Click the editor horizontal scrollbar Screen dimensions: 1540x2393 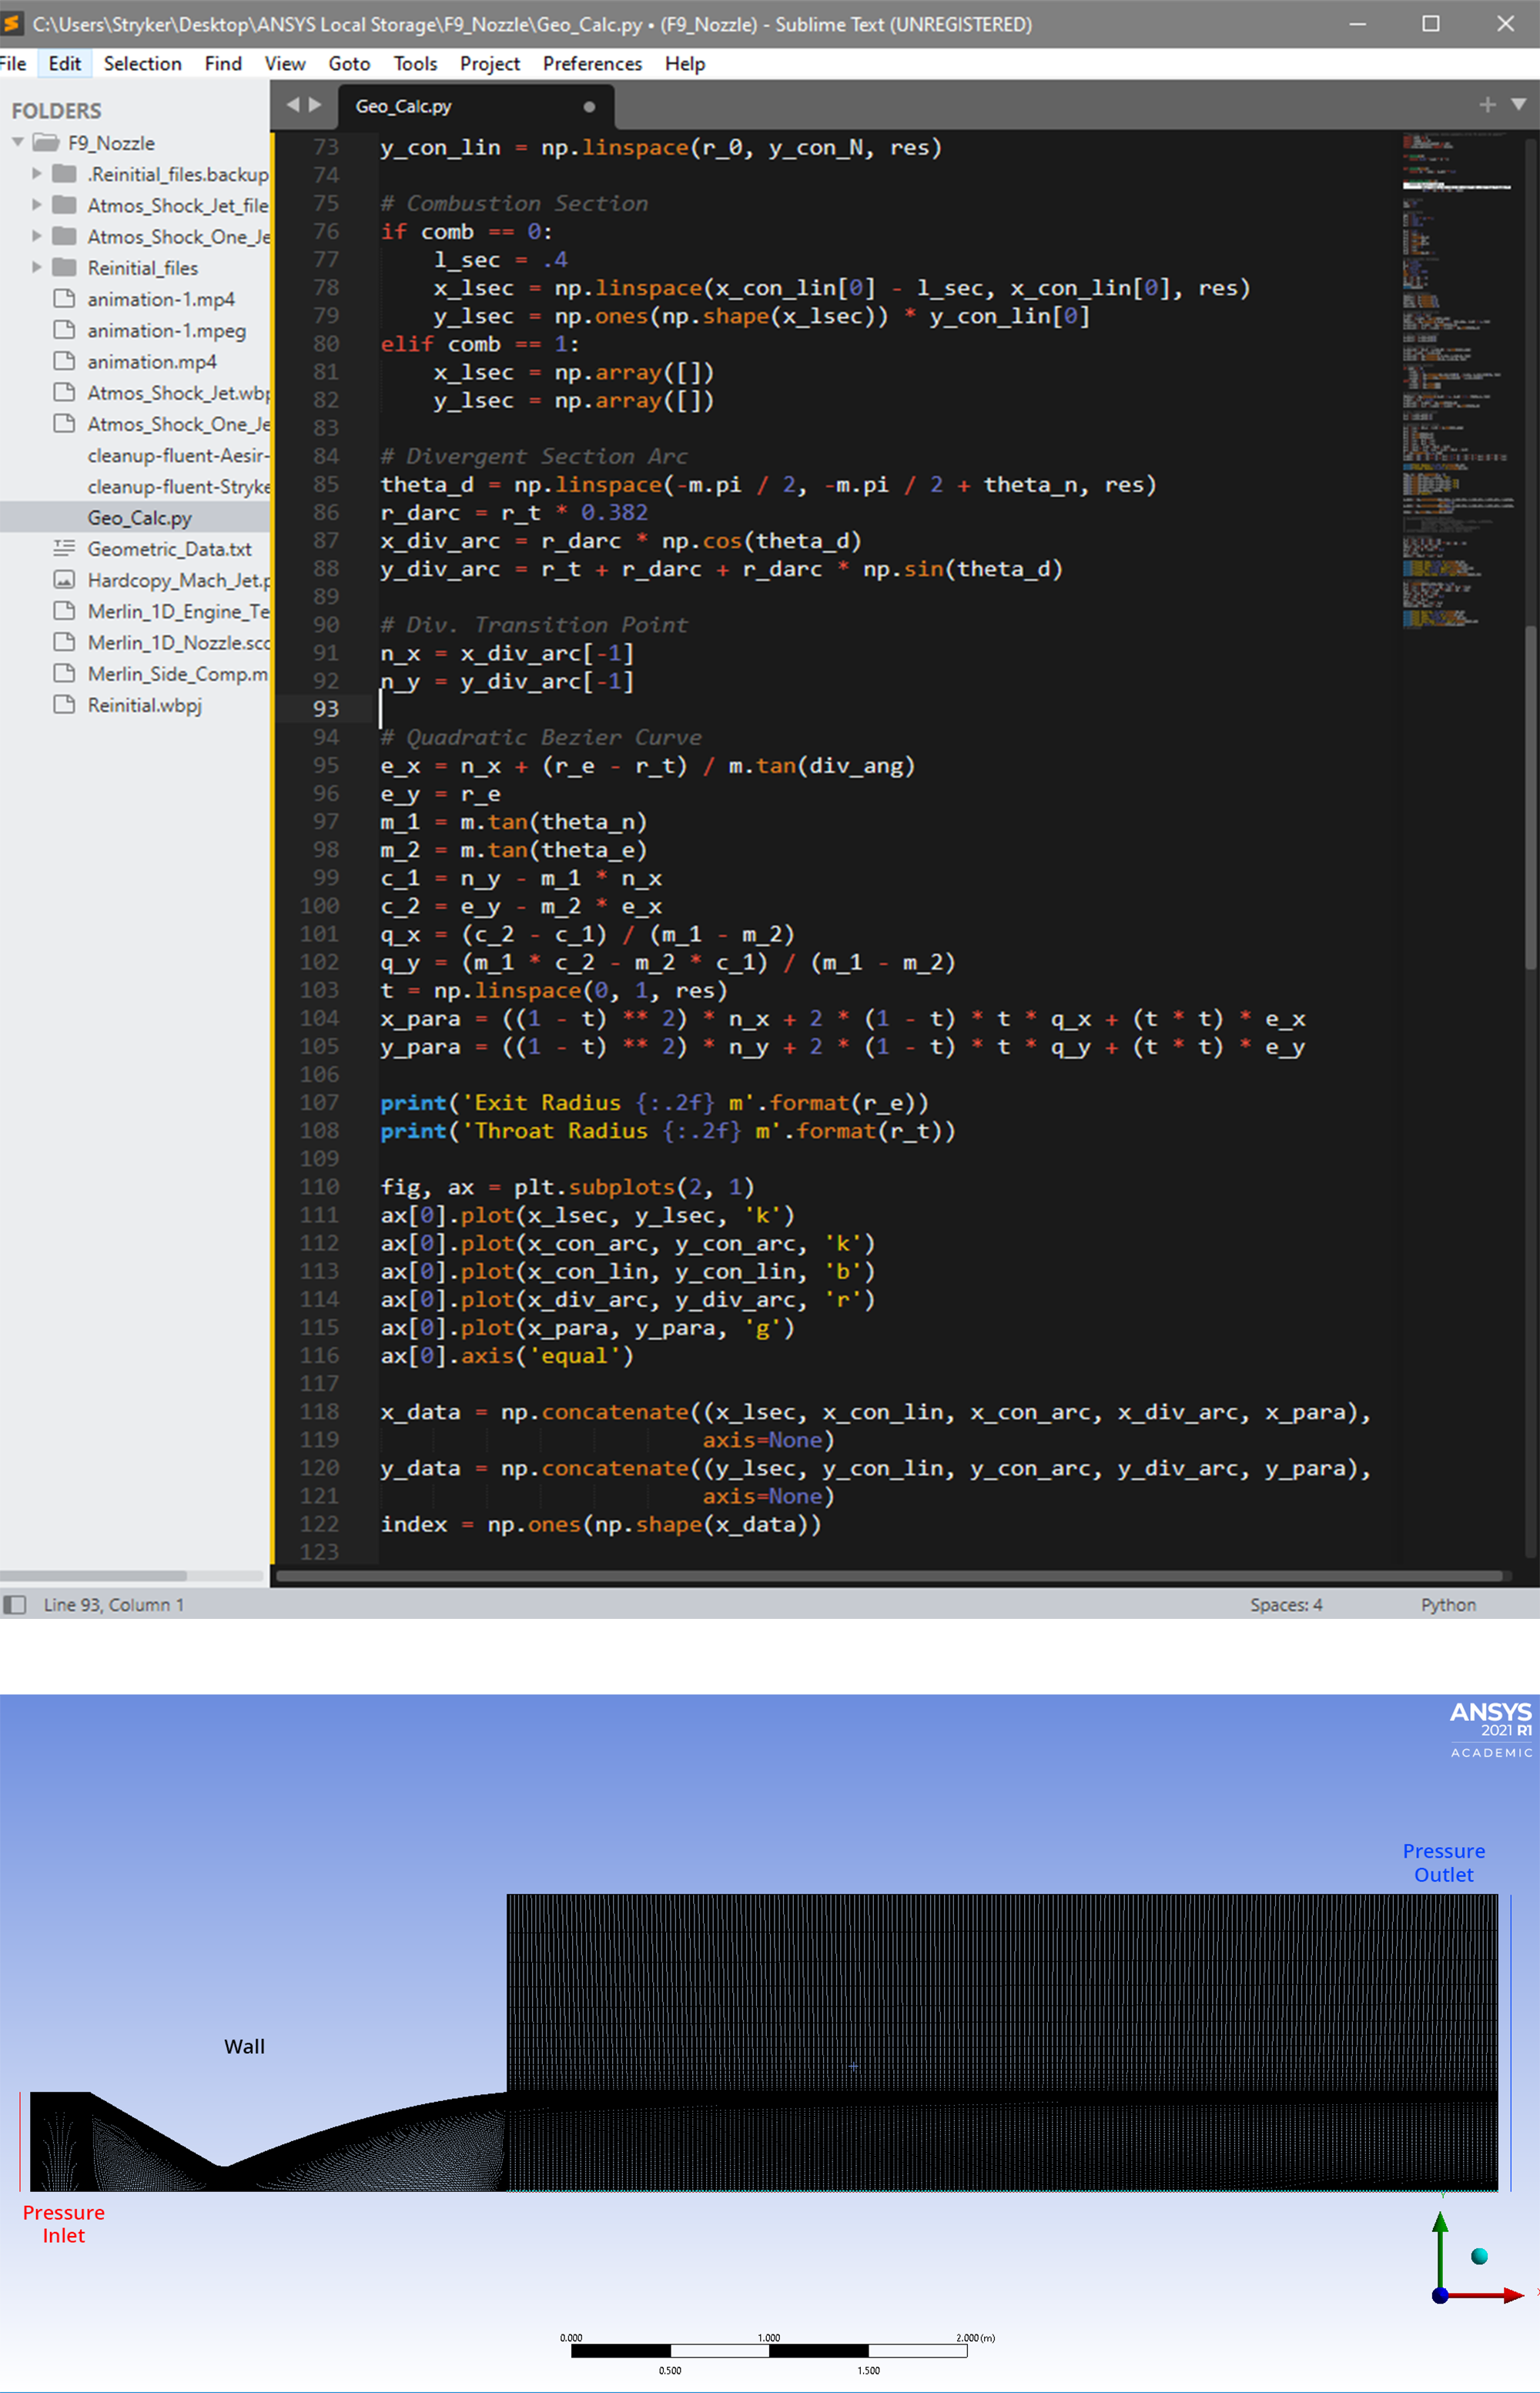(x=890, y=1576)
